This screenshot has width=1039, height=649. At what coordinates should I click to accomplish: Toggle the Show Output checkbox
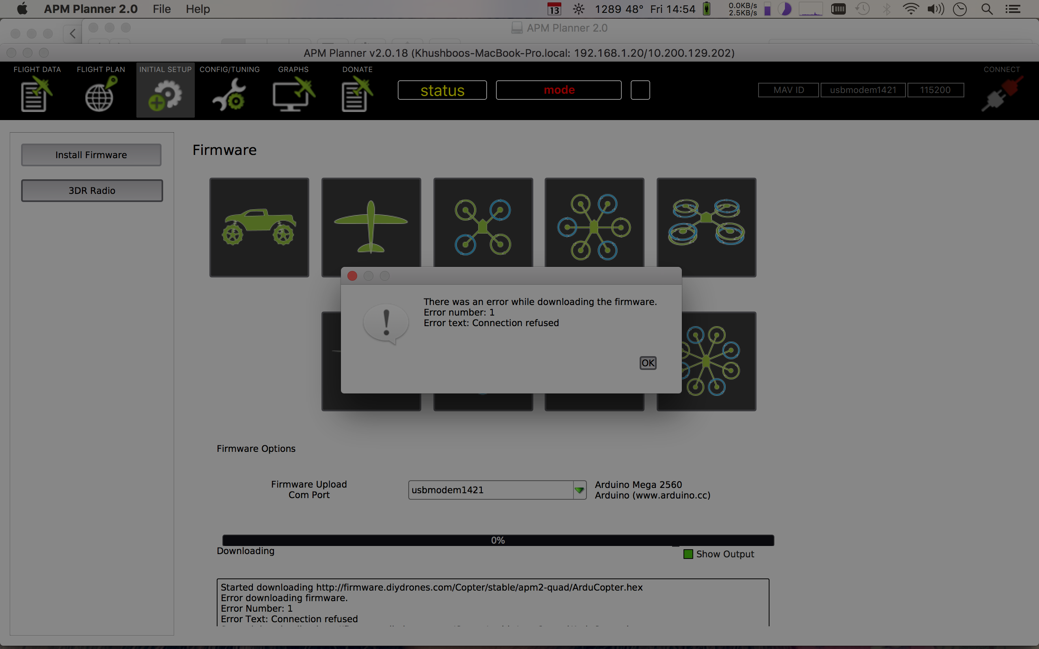coord(688,554)
